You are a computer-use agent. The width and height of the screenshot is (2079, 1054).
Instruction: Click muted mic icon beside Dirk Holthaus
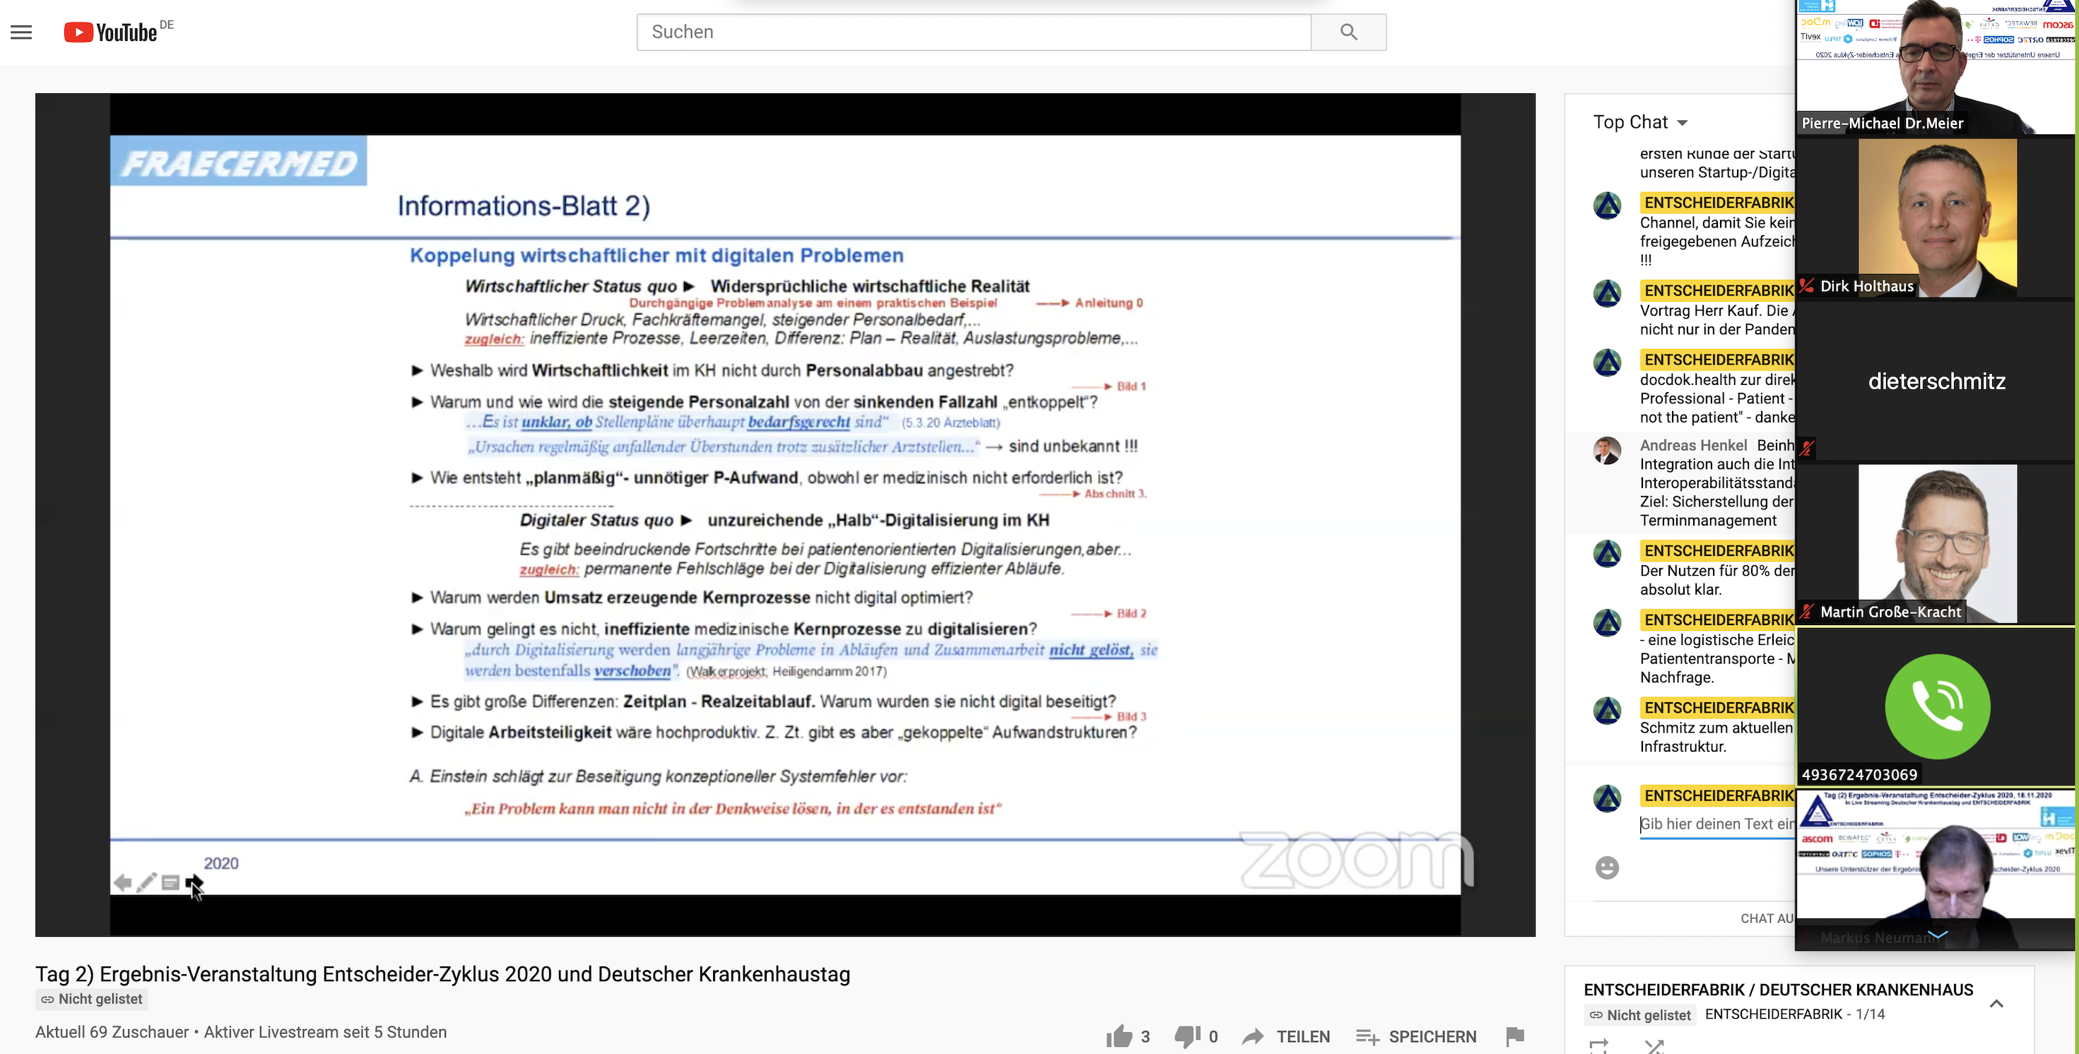click(1807, 285)
